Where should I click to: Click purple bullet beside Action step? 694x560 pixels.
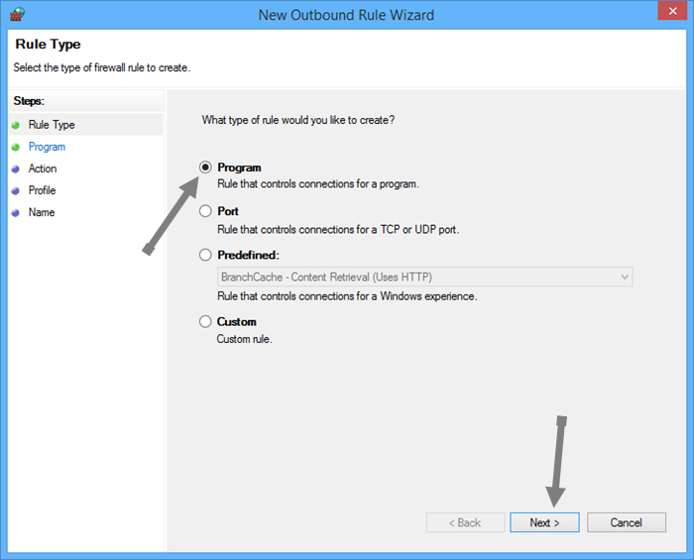pyautogui.click(x=16, y=168)
